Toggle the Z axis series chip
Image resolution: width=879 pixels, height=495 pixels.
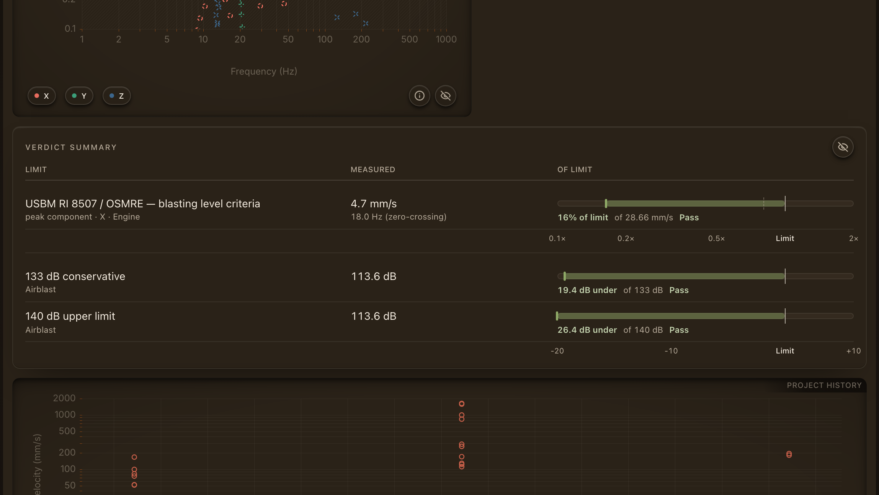pyautogui.click(x=117, y=96)
